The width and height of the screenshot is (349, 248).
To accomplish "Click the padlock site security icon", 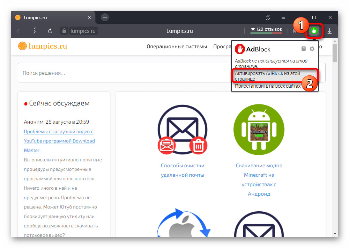I will 64,31.
